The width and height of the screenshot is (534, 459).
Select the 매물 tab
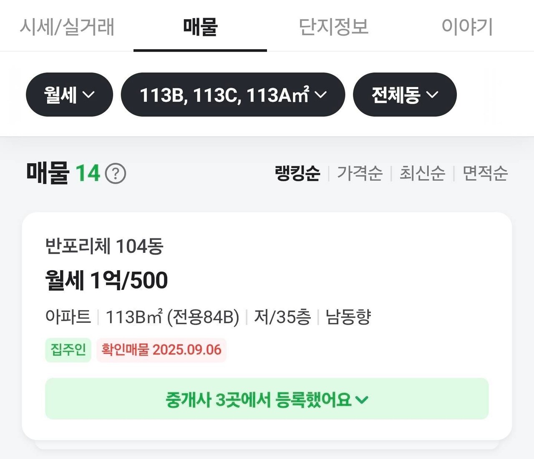pyautogui.click(x=199, y=26)
